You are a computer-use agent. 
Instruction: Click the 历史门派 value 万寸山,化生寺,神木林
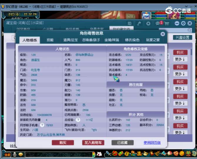tap(51, 135)
